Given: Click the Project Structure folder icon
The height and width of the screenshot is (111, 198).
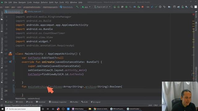Looking at the screenshot, I should coord(169,7).
